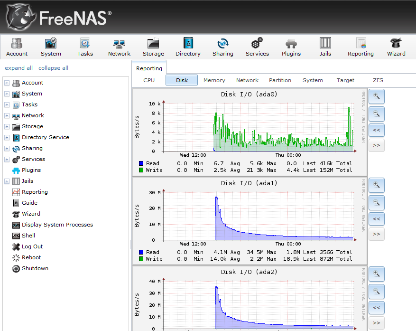Open the Plugins toolbar icon
Viewport: 416px width, 331px height.
pos(291,47)
